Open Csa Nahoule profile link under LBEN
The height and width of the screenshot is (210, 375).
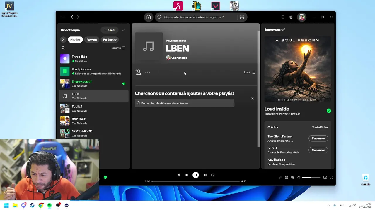[179, 58]
